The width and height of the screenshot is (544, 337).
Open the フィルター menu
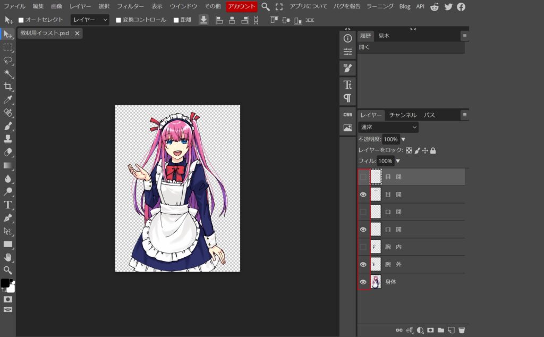click(x=130, y=6)
